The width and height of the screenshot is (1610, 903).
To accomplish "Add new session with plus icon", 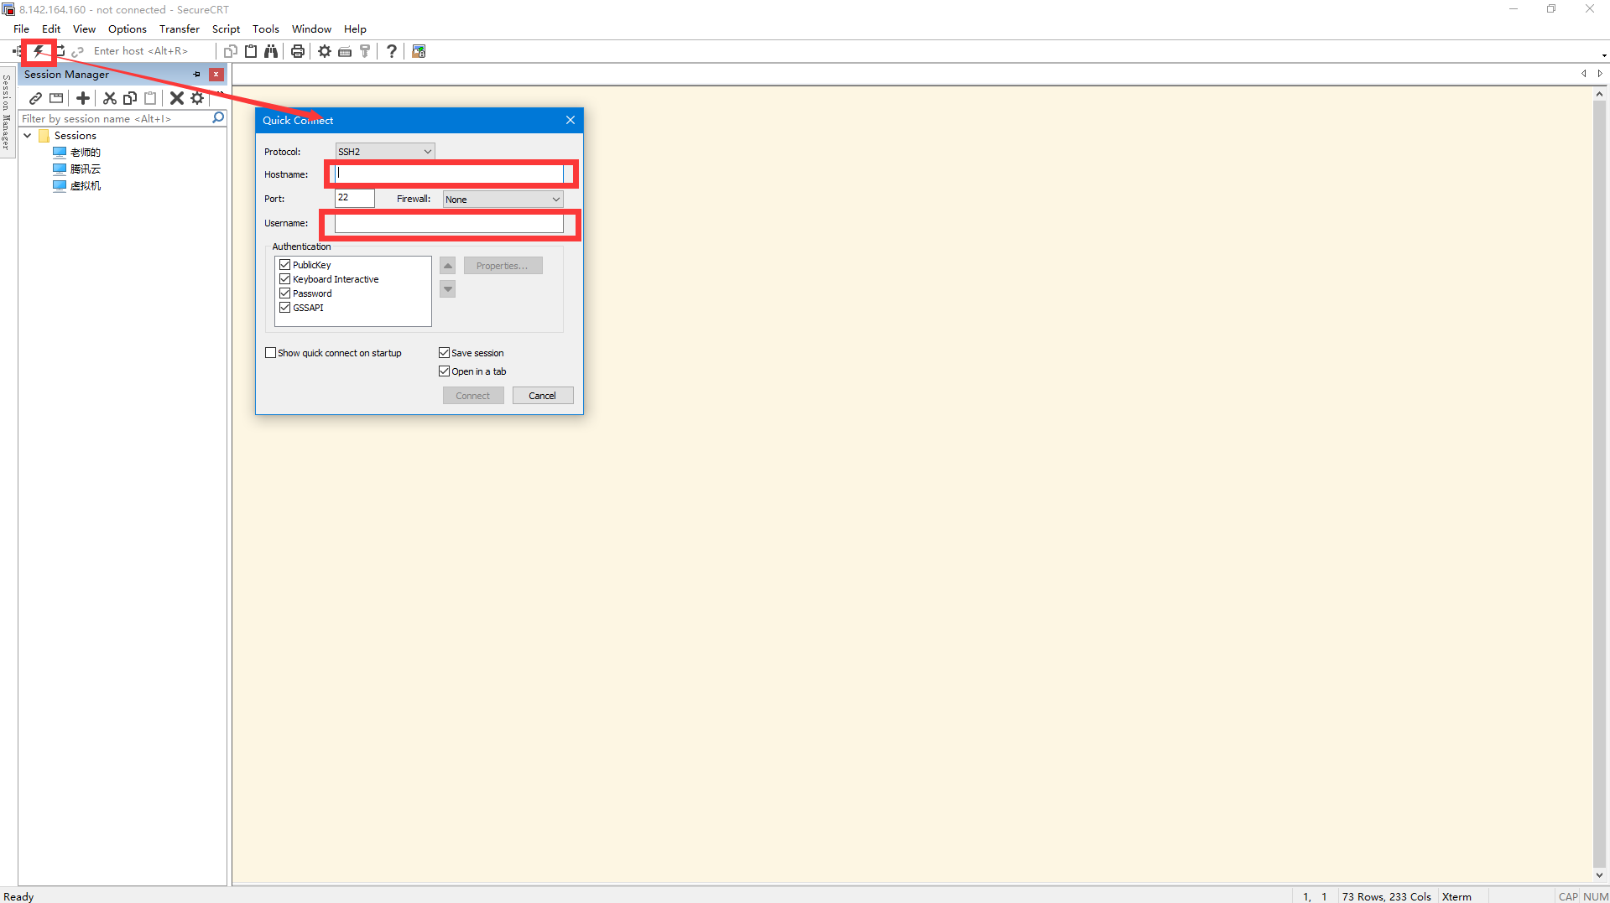I will (83, 98).
